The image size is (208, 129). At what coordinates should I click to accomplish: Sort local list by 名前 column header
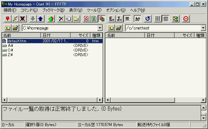[x=21, y=35]
